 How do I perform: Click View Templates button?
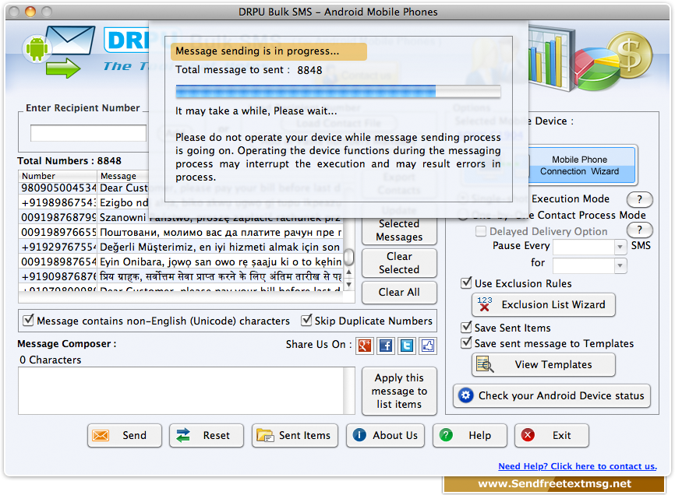click(543, 365)
